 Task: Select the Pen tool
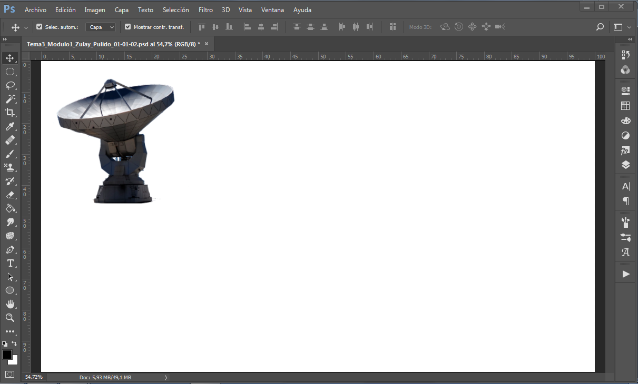[10, 249]
